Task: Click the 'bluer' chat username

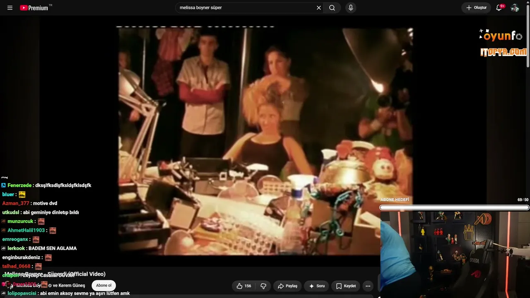Action: [x=8, y=195]
